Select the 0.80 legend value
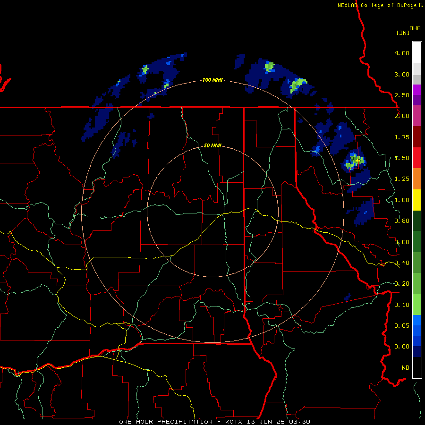The image size is (425, 425). pyautogui.click(x=402, y=221)
